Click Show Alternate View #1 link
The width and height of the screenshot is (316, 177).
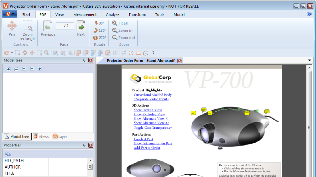[151, 118]
